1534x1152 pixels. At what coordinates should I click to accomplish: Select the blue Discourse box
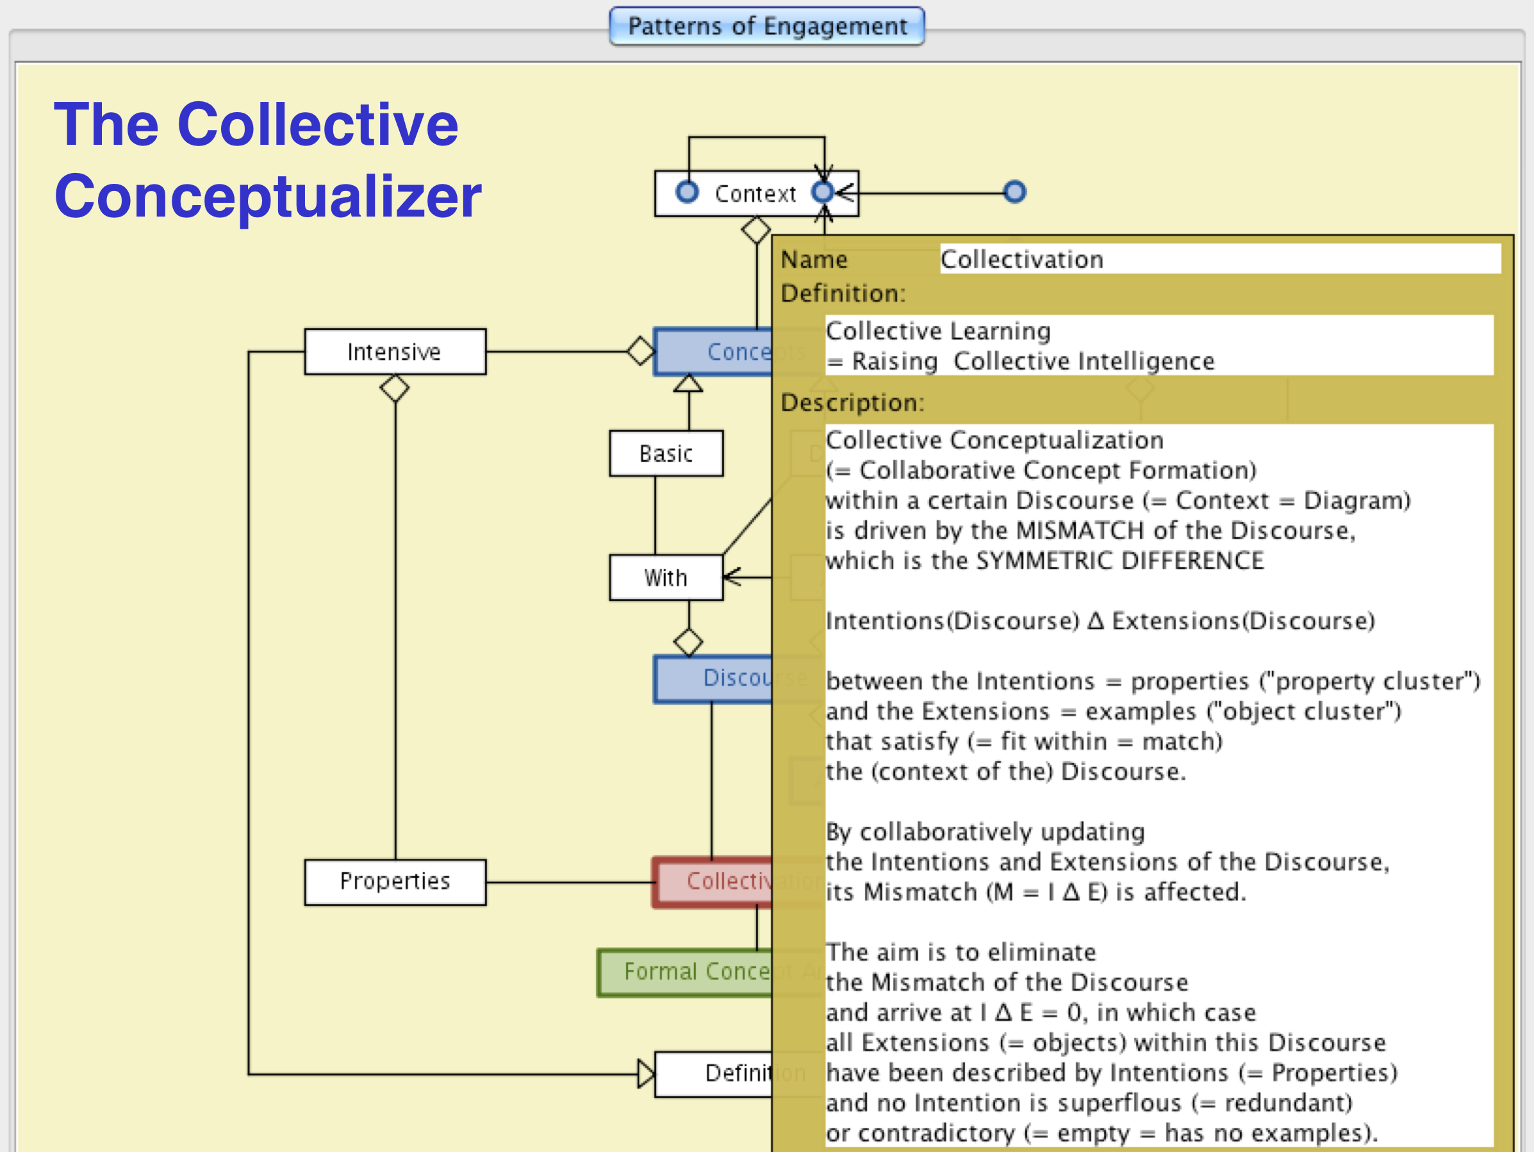[x=714, y=679]
